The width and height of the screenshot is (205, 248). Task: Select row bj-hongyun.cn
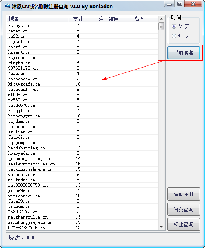click(x=82, y=116)
